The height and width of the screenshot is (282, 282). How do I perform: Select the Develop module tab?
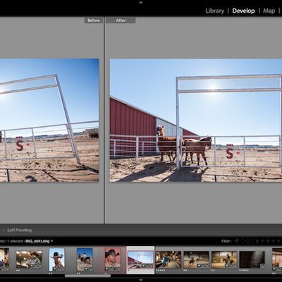click(243, 11)
